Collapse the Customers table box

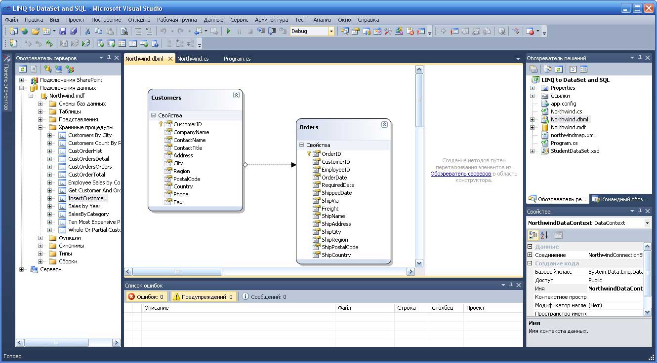coord(236,95)
